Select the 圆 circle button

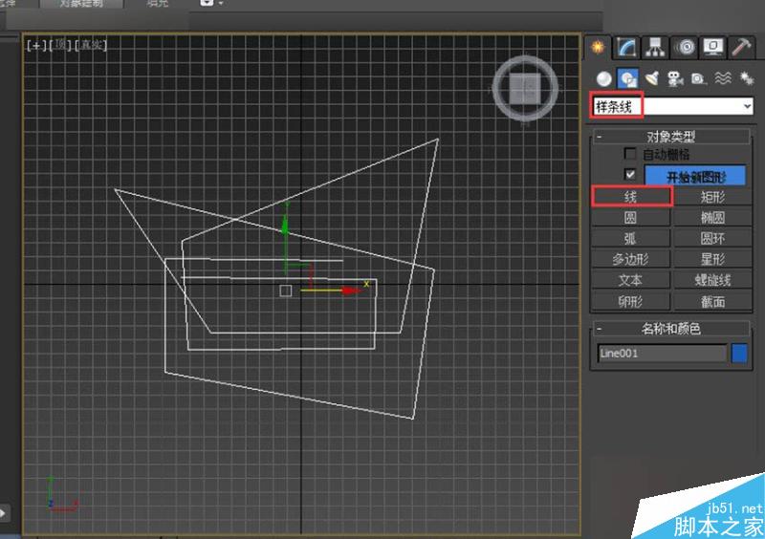(631, 218)
